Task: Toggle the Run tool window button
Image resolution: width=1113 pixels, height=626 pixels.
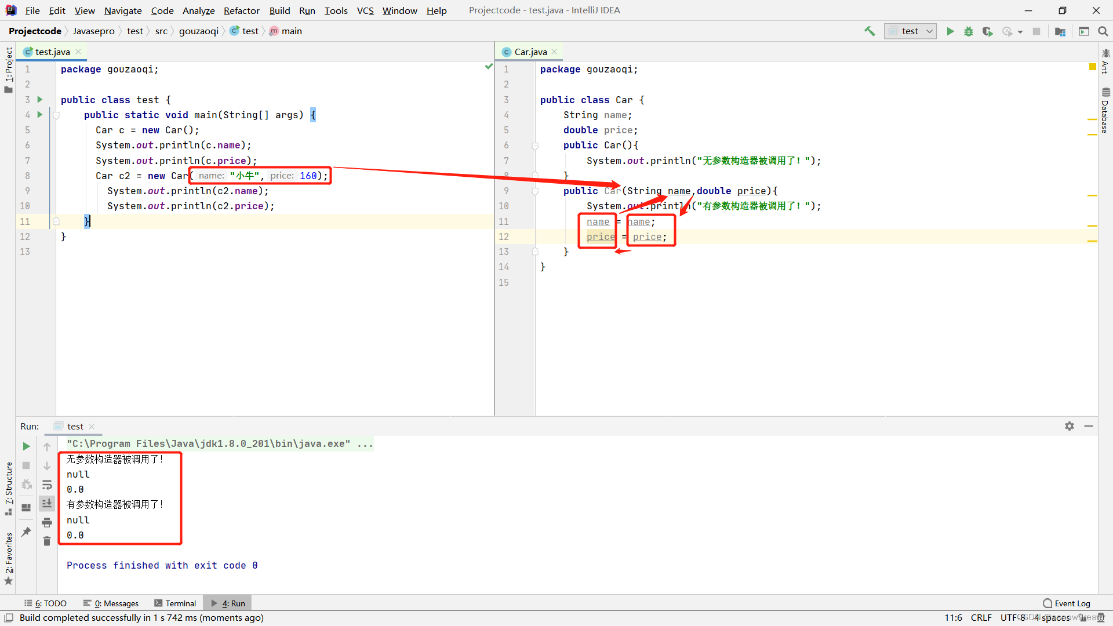Action: point(228,603)
